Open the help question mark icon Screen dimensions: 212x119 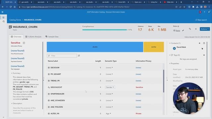click(x=204, y=12)
